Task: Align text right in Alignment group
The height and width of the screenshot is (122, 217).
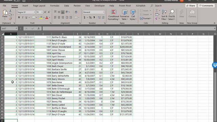Action: click(62, 17)
